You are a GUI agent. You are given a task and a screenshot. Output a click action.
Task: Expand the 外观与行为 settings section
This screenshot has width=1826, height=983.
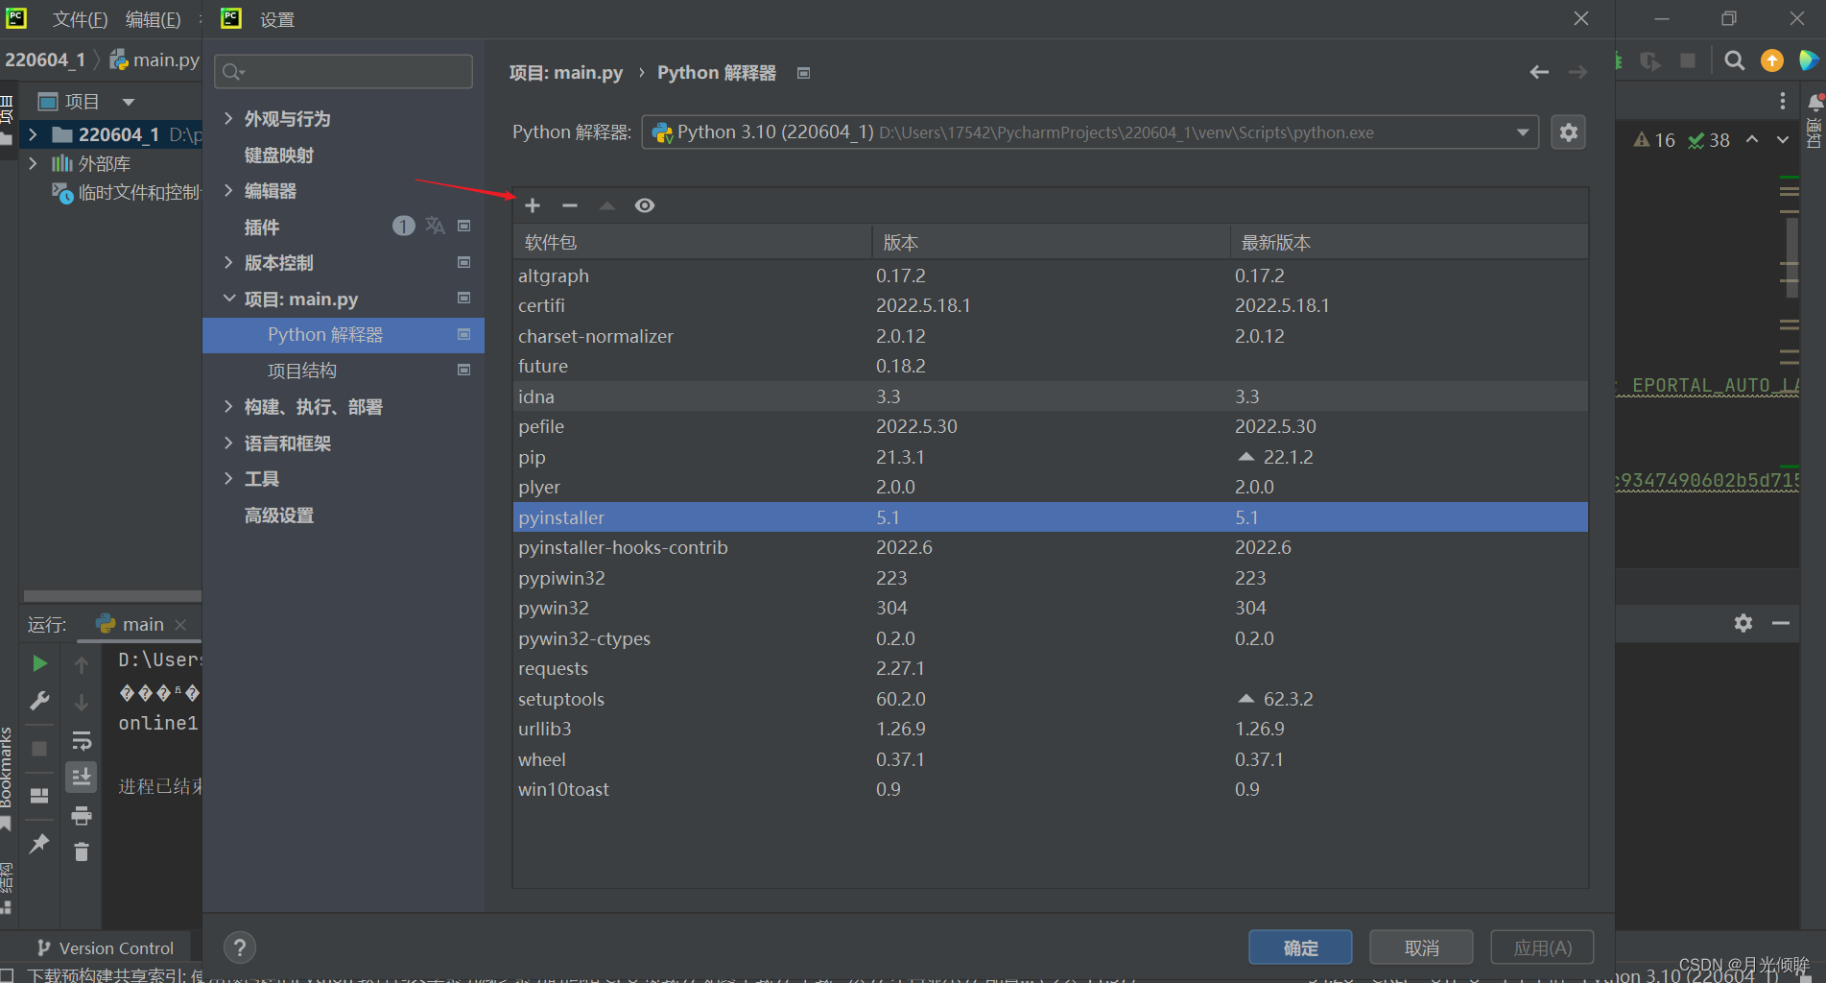click(x=228, y=118)
